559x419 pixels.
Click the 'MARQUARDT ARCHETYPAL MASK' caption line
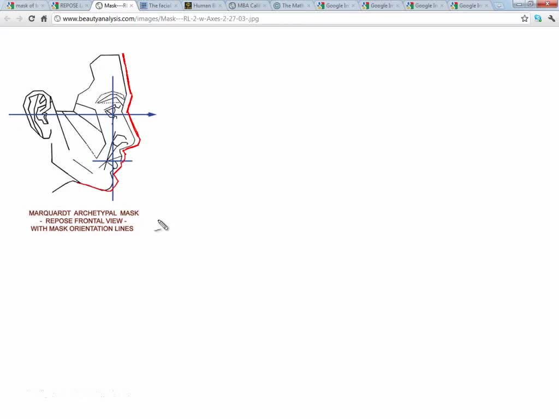click(x=84, y=213)
